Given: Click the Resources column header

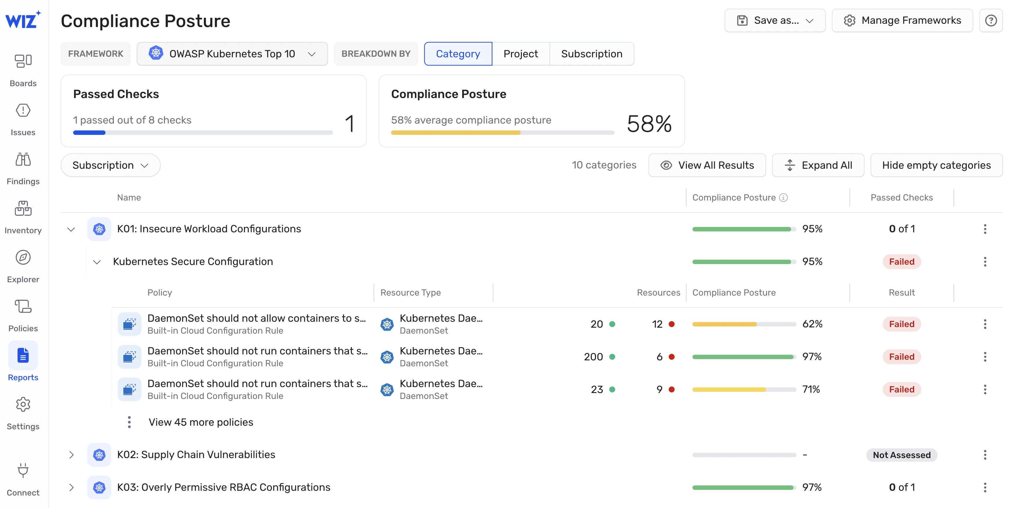Looking at the screenshot, I should (659, 293).
